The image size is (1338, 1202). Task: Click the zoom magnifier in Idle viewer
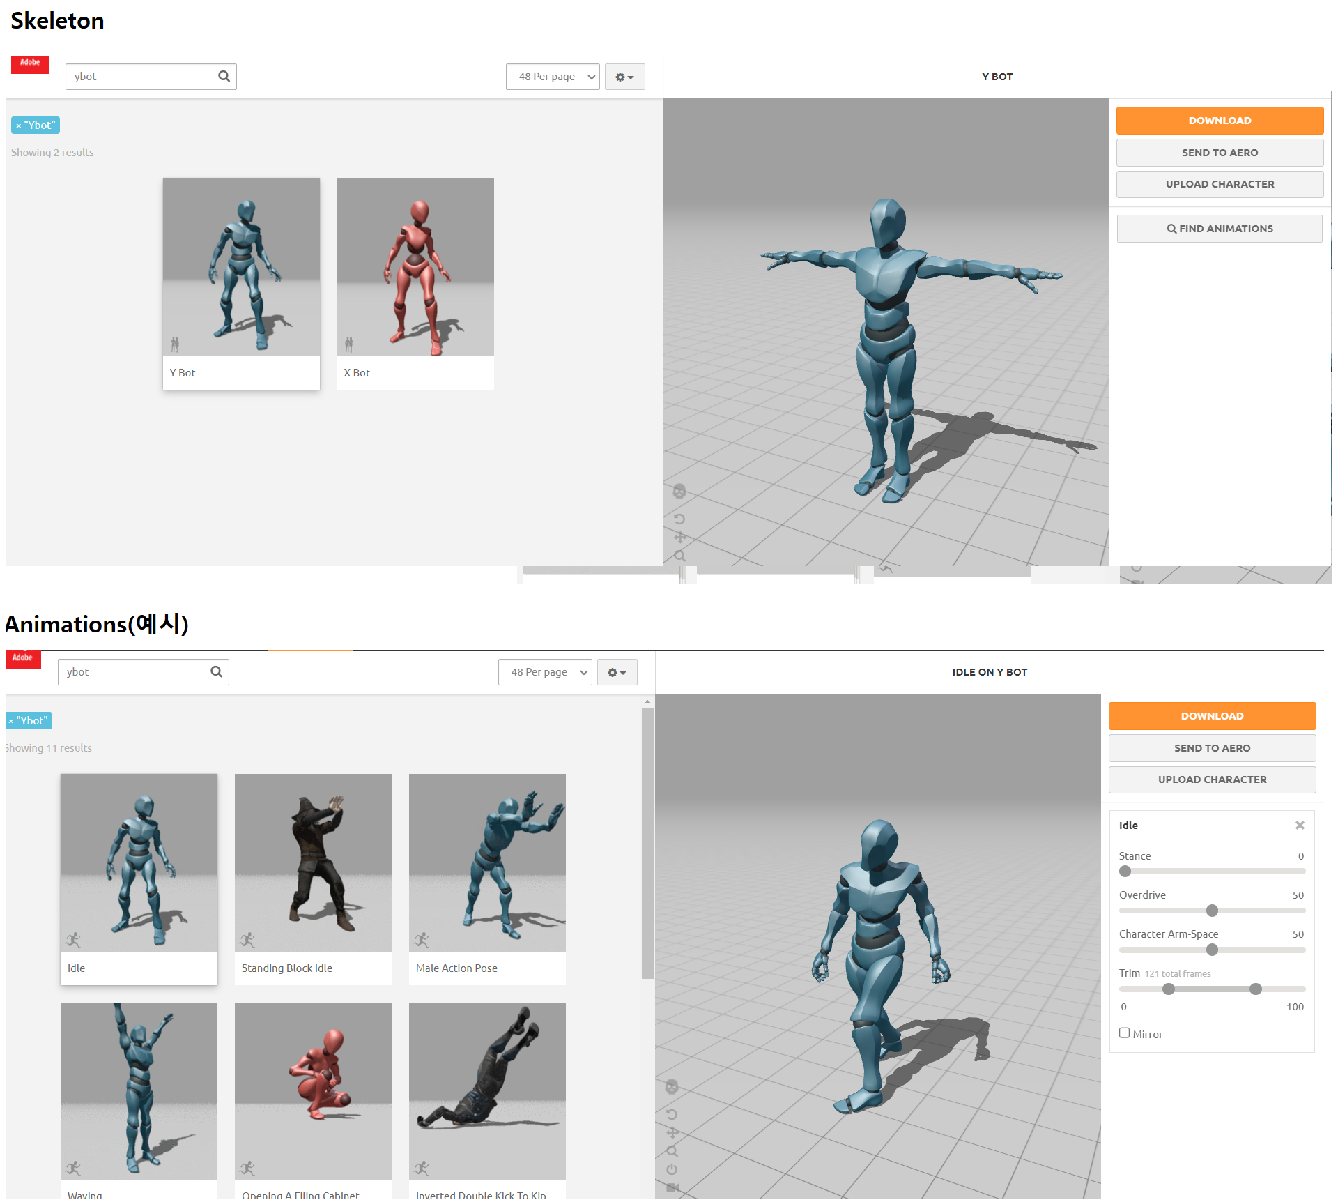pyautogui.click(x=672, y=1151)
